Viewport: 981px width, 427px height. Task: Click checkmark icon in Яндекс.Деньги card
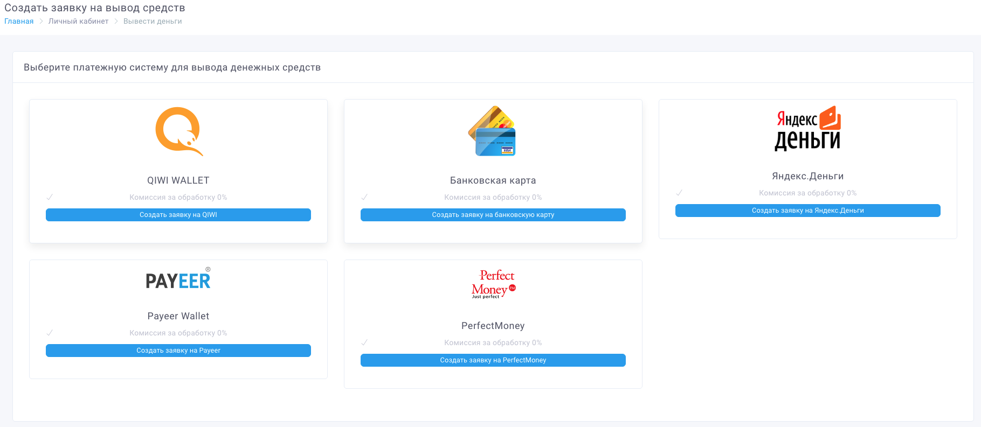click(679, 193)
